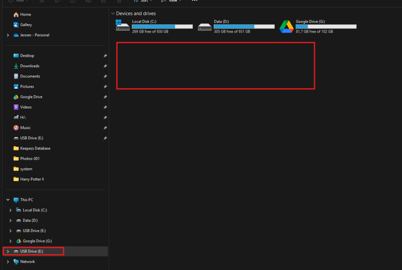Go to the Downloads folder
The width and height of the screenshot is (402, 270).
click(27, 66)
